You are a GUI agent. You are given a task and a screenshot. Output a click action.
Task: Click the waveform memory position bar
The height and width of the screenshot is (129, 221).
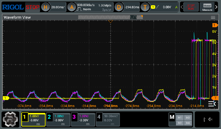tap(110, 17)
